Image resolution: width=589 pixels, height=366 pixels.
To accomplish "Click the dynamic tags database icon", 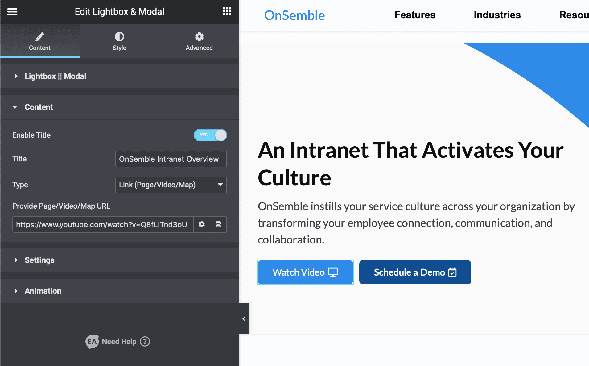I will point(218,224).
